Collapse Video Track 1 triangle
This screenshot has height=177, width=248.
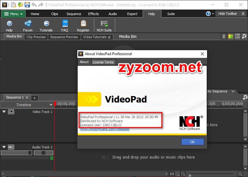pyautogui.click(x=4, y=112)
